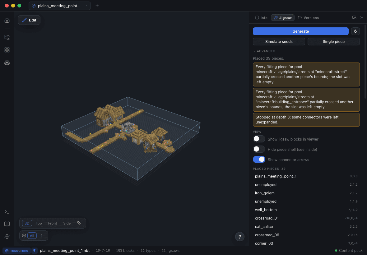Click the Generate button

click(x=300, y=31)
